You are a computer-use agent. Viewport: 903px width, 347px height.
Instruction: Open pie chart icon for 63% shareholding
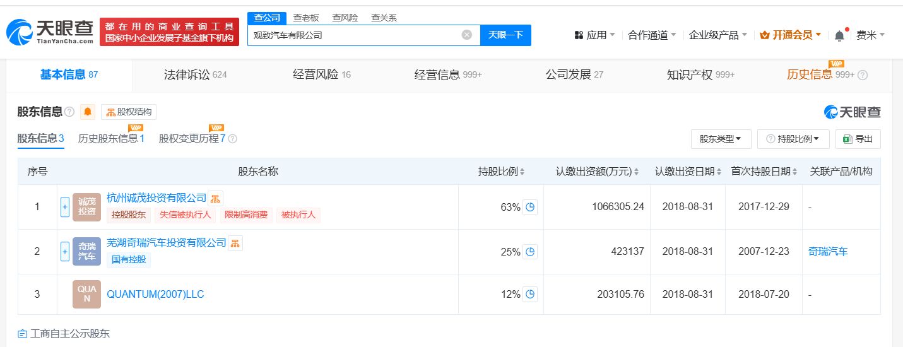click(530, 207)
